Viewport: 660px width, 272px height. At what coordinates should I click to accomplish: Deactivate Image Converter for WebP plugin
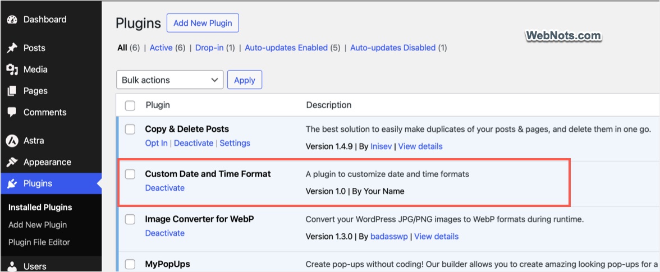pyautogui.click(x=164, y=233)
